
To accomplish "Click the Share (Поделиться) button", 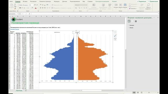I will click(141, 1).
